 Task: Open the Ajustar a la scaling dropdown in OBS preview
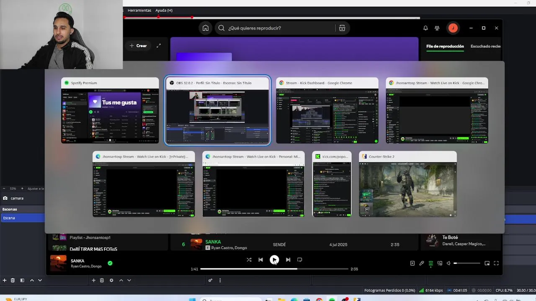[36, 189]
